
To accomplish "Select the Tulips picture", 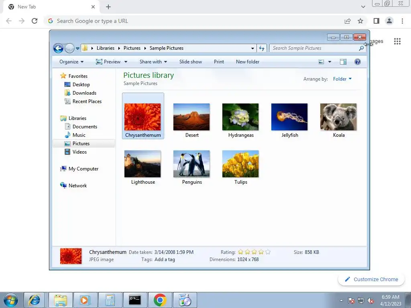I will 241,164.
